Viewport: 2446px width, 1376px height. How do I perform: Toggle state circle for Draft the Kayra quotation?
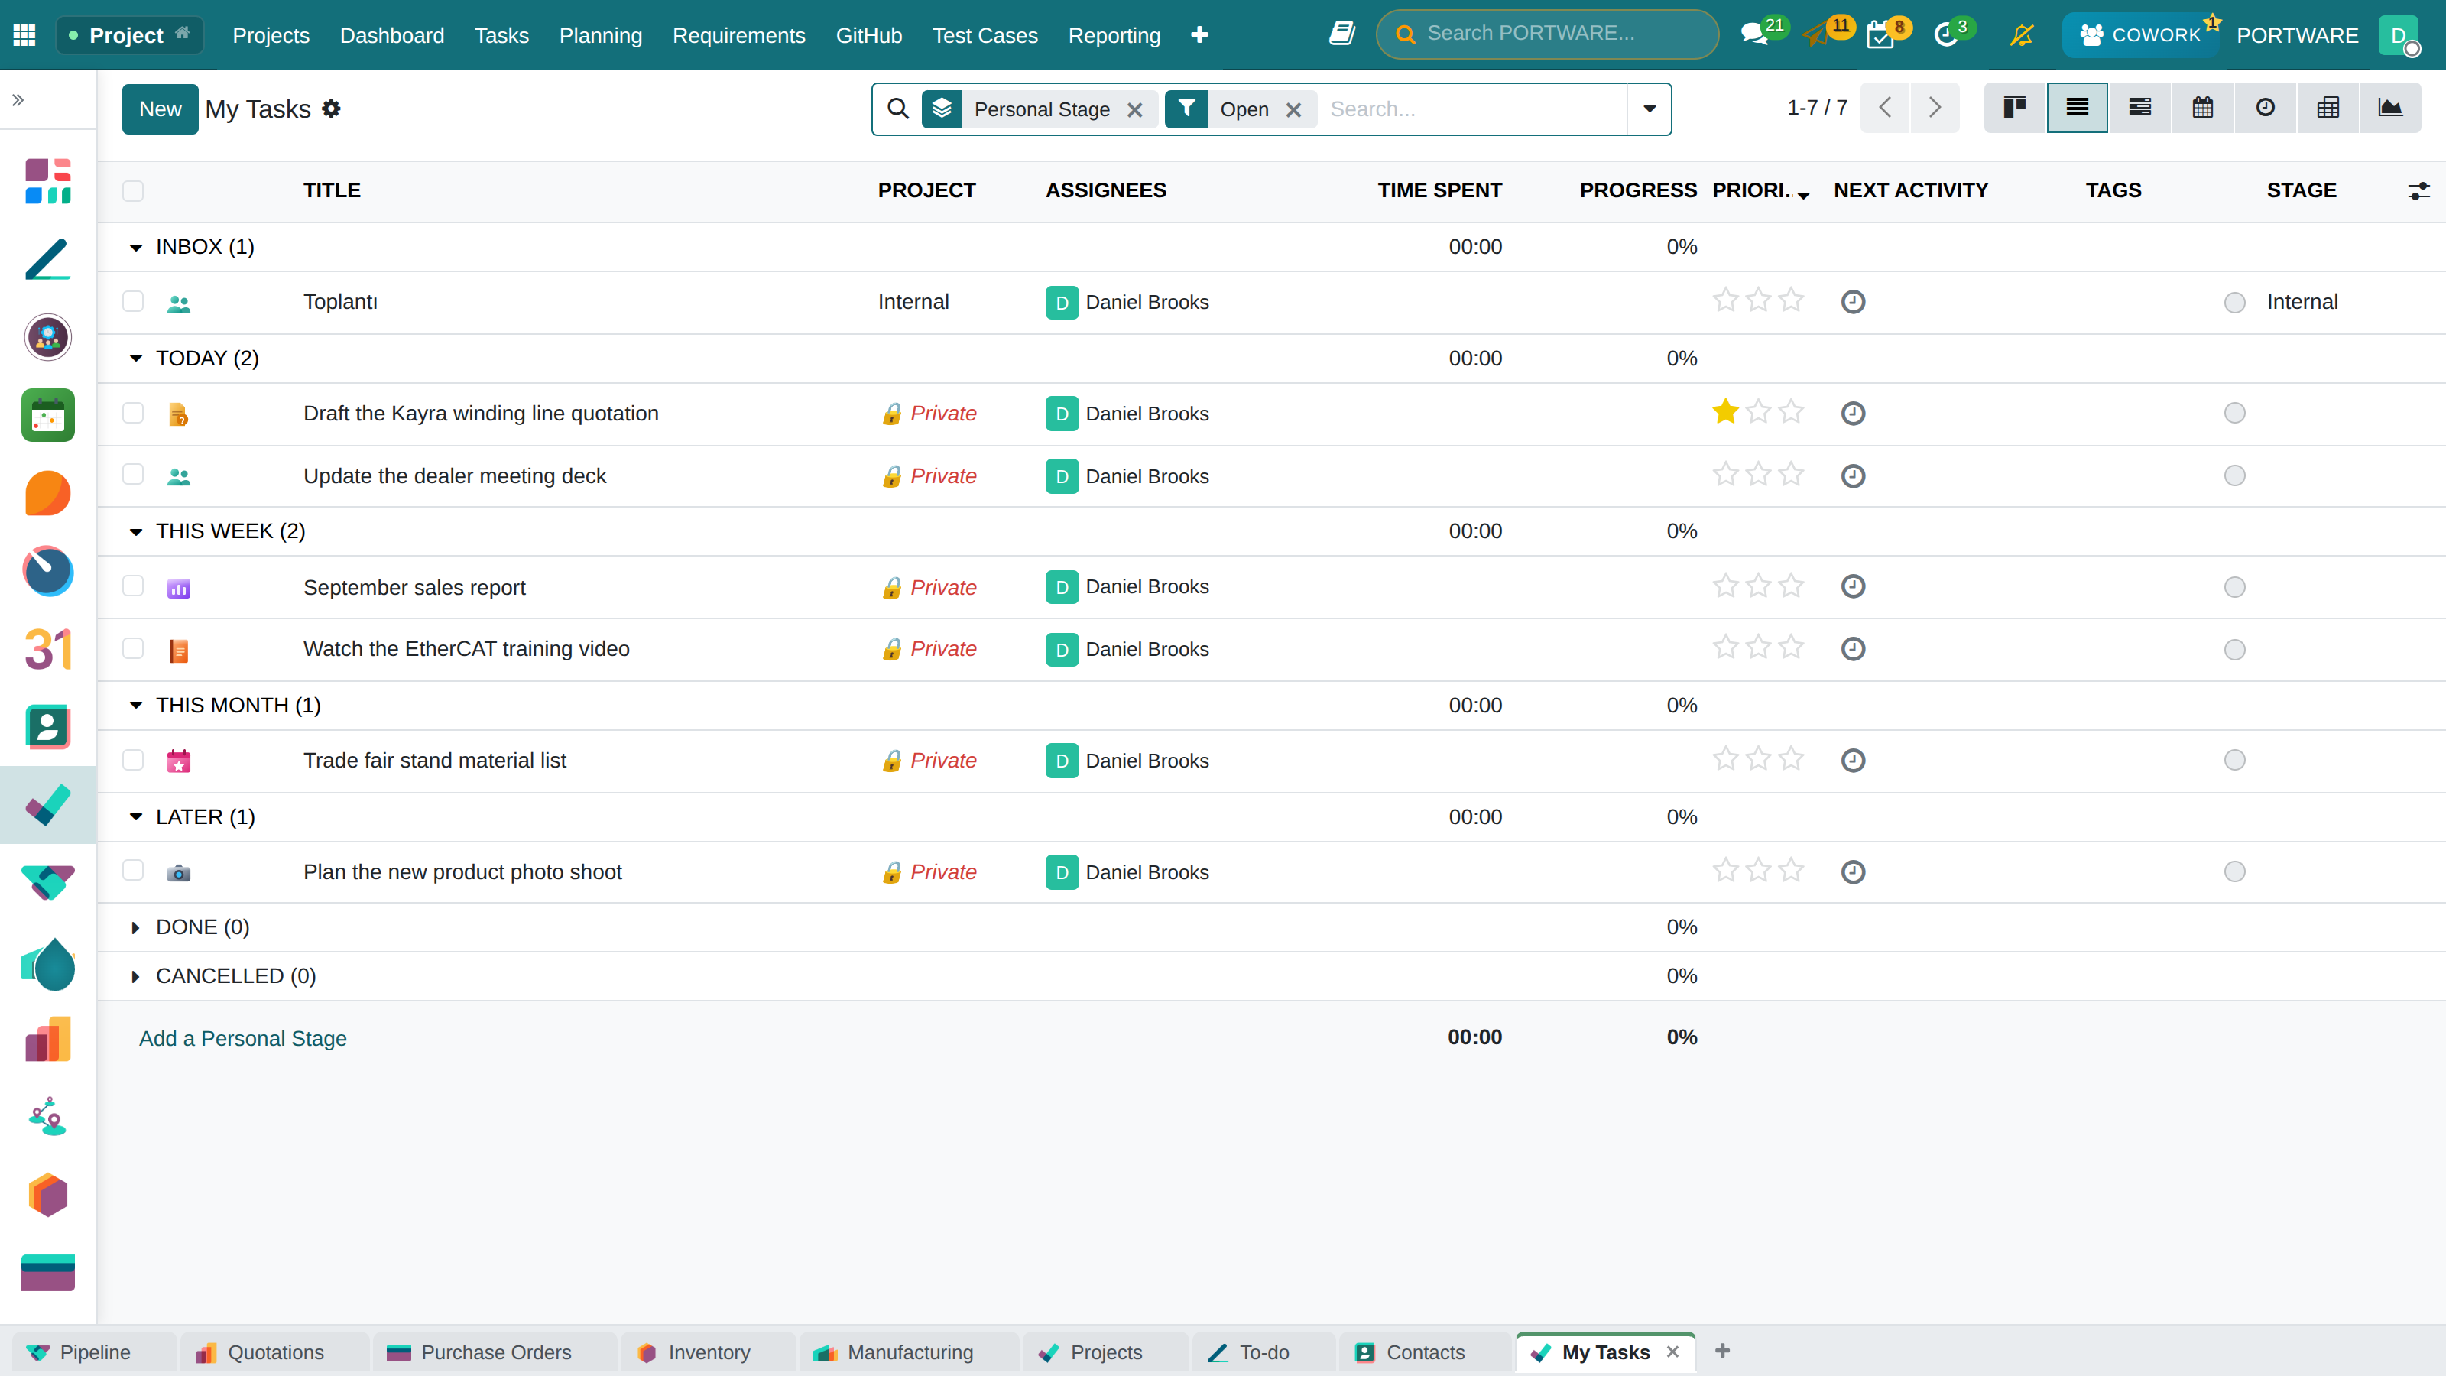pos(2235,413)
